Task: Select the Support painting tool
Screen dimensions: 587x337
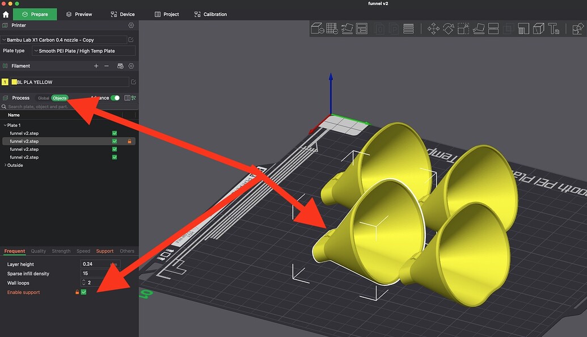Action: 523,28
